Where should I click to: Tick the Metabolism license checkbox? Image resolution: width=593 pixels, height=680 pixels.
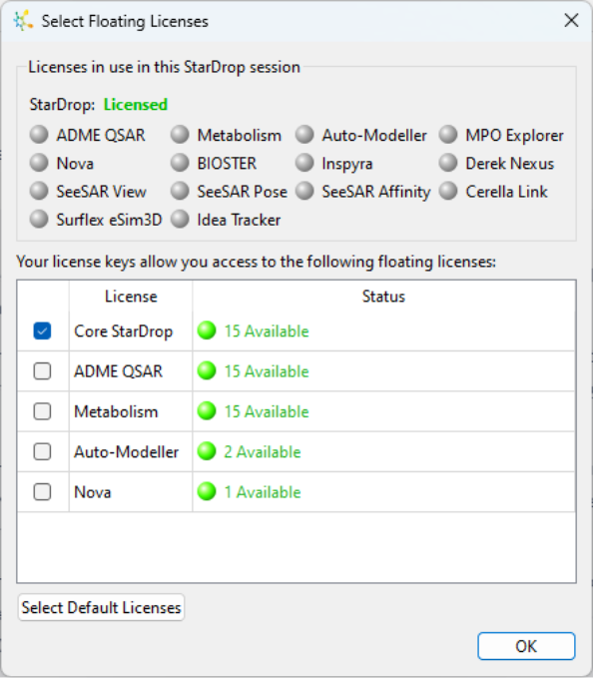pos(42,411)
